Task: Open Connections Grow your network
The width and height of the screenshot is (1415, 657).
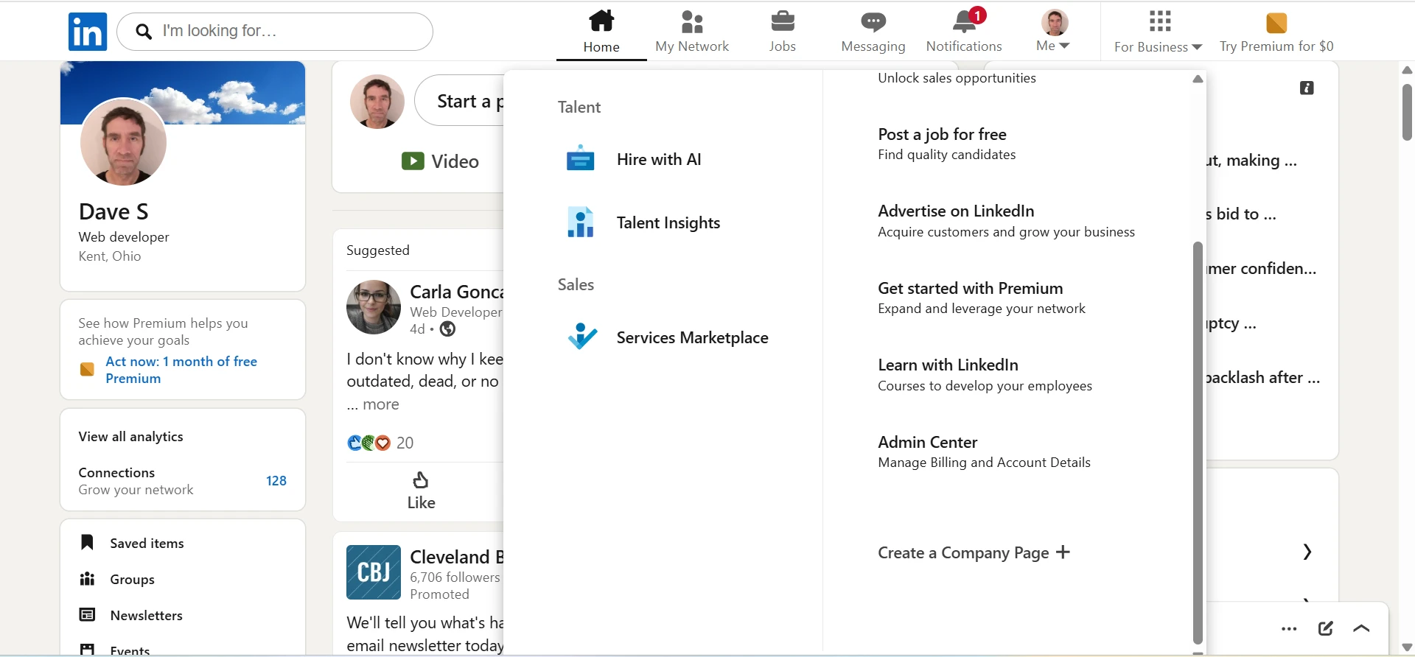Action: point(182,481)
